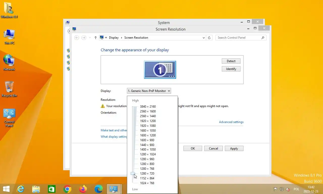This screenshot has width=323, height=194.
Task: Open the Windows Start button
Action: click(6, 189)
